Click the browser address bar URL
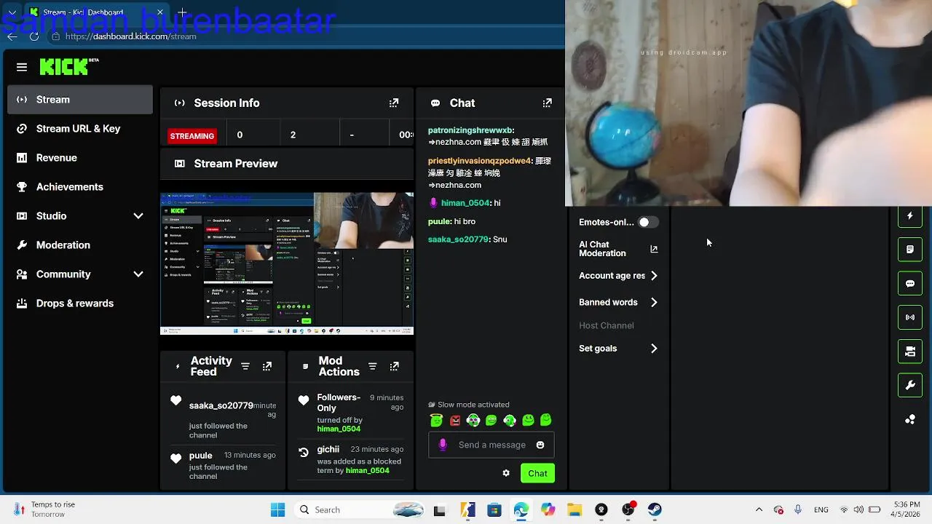932x524 pixels. pos(131,36)
